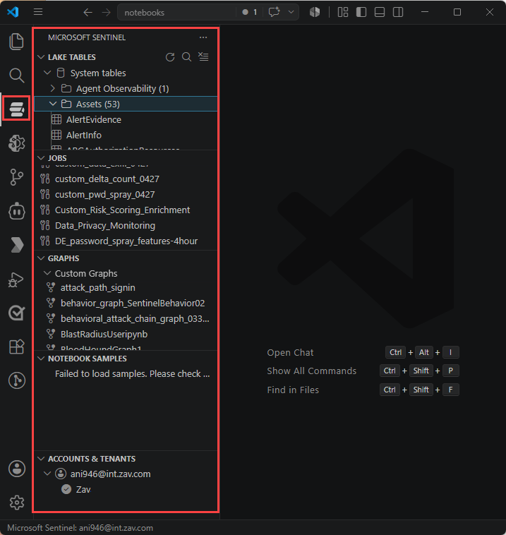
Task: Open the AlertInfo table
Action: click(126, 135)
